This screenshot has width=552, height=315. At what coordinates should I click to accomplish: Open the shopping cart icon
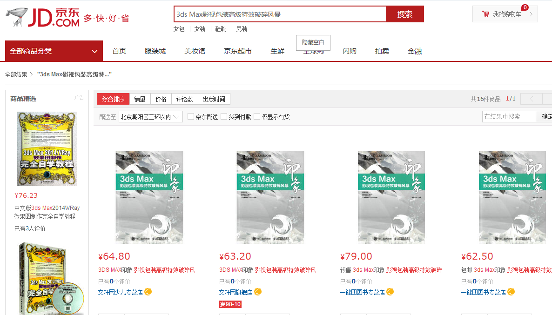click(485, 14)
